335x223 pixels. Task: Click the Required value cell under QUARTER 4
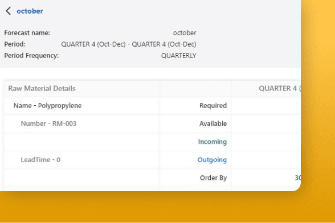click(266, 106)
